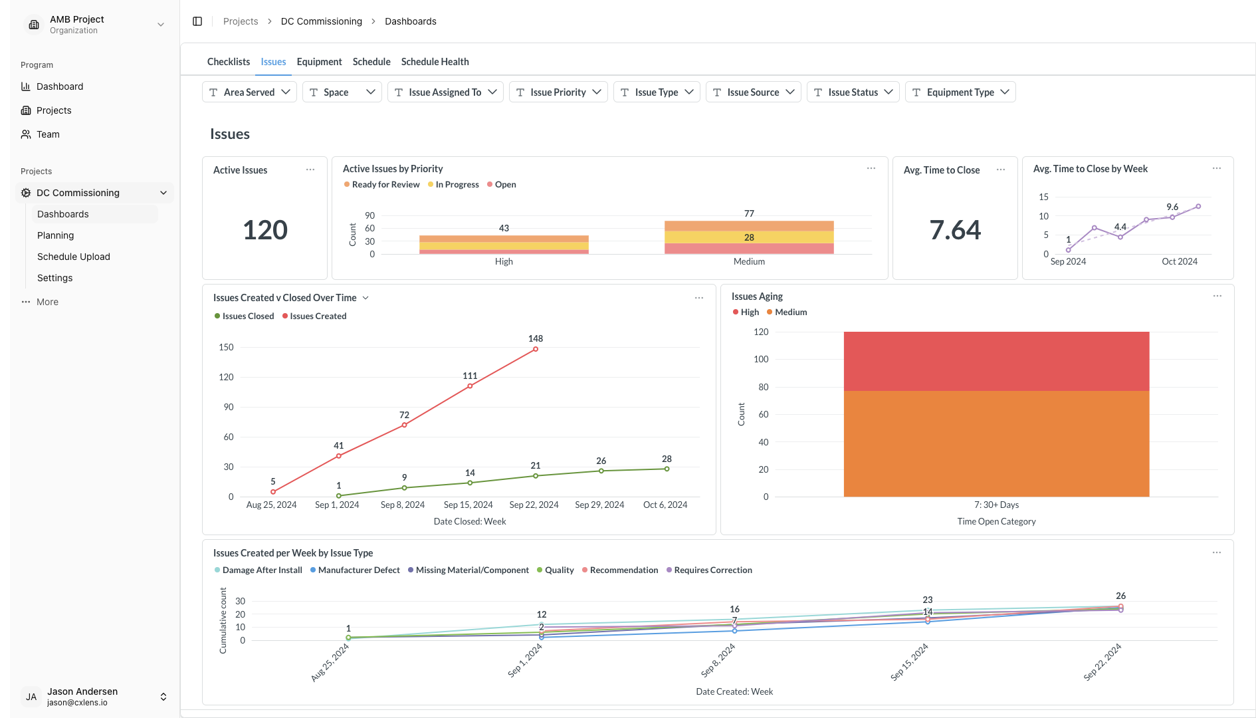Screen dimensions: 1256x718
Task: Click the Team people icon
Action: (x=26, y=134)
